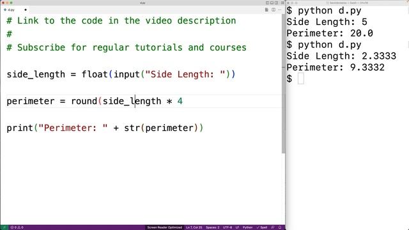Click the unsaved dot on d.py tab
Screen dimensions: 409x230
26,10
